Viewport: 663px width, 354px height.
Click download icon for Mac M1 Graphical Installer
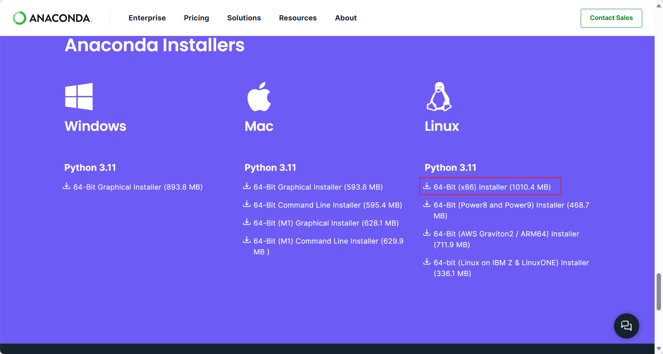pos(247,222)
